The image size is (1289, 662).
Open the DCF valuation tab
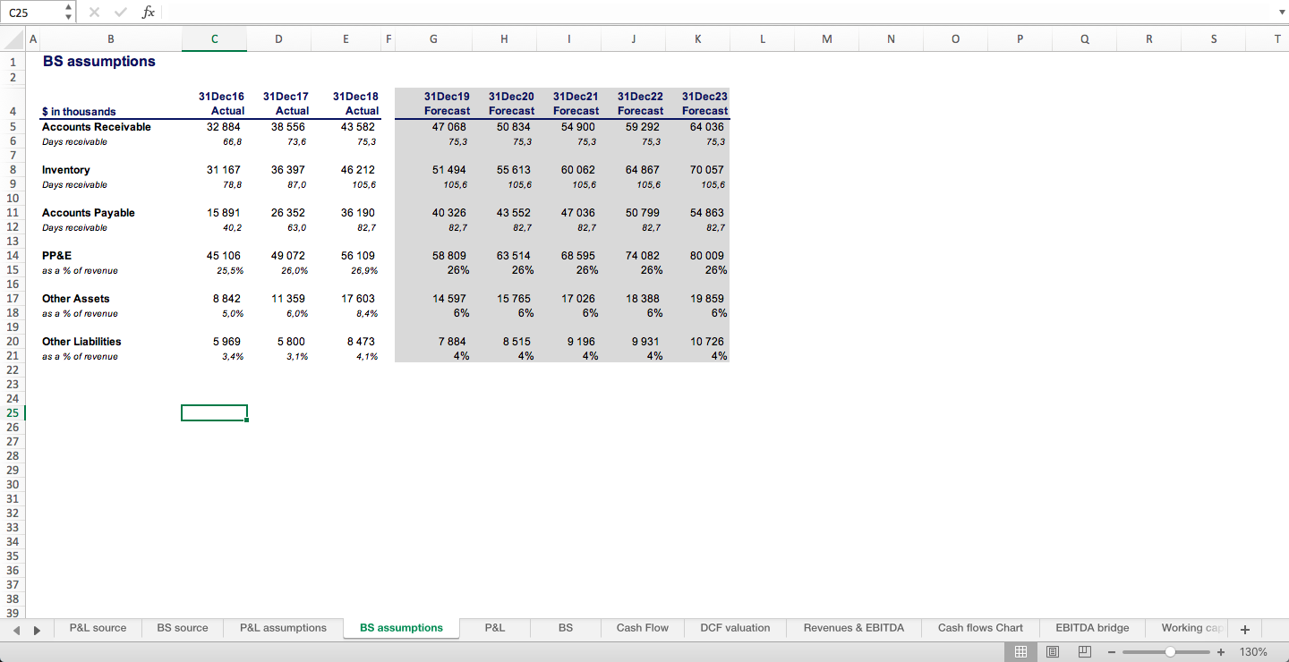735,628
